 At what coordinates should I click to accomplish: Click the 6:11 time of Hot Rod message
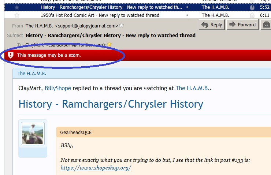point(265,15)
